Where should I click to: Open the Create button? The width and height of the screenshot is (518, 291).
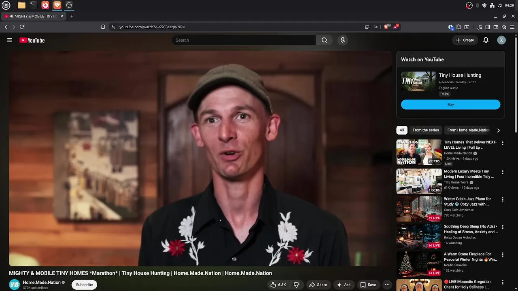pyautogui.click(x=465, y=40)
